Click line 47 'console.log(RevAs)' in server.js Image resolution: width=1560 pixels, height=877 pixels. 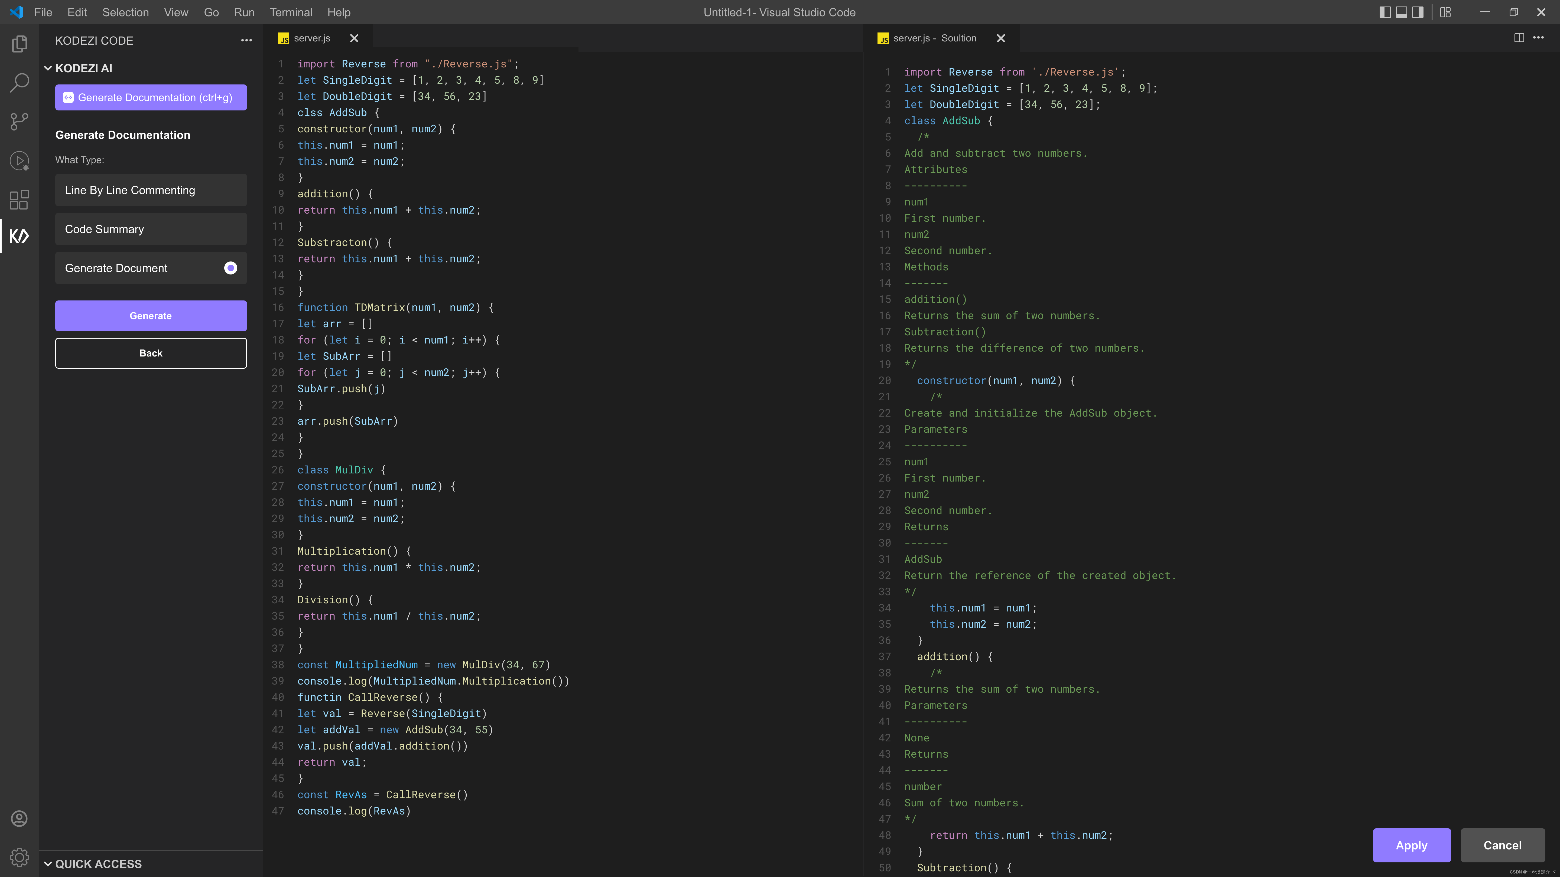tap(354, 811)
